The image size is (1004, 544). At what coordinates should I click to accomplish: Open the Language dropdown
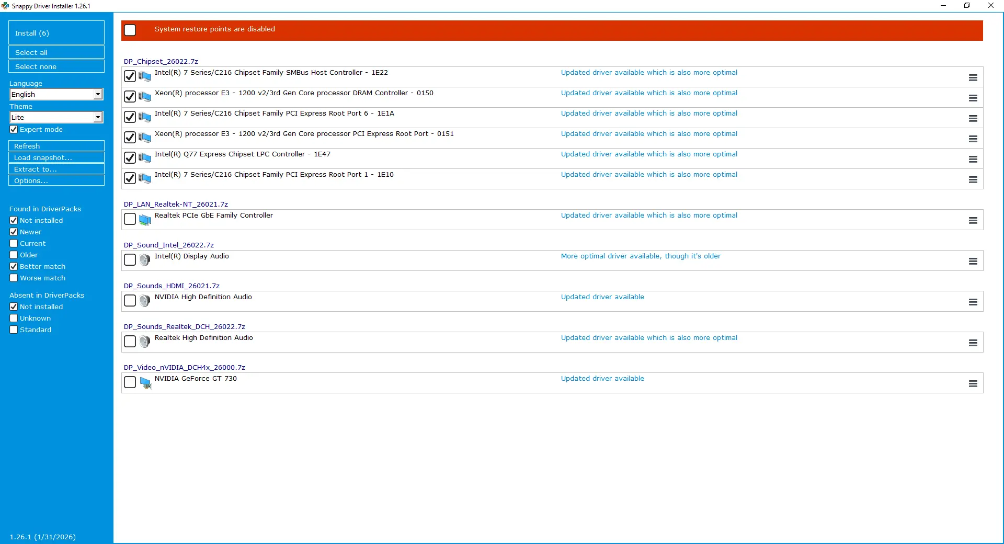98,94
